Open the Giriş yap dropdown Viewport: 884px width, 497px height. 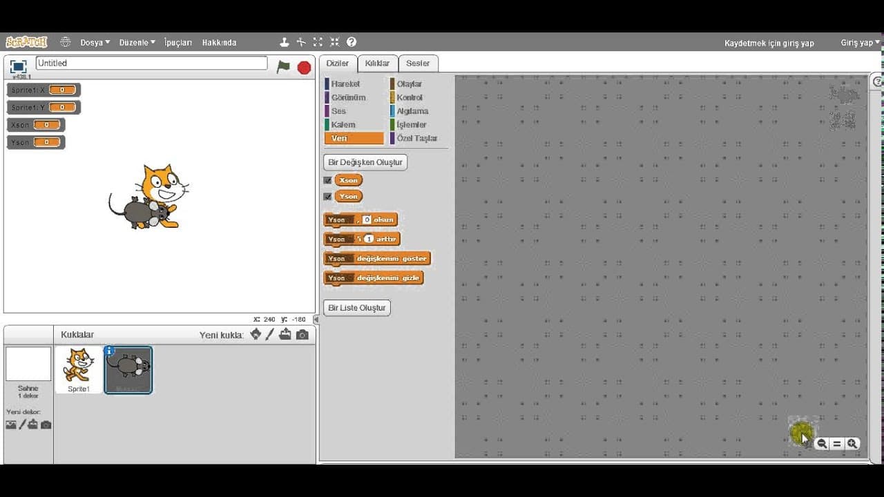(x=860, y=43)
